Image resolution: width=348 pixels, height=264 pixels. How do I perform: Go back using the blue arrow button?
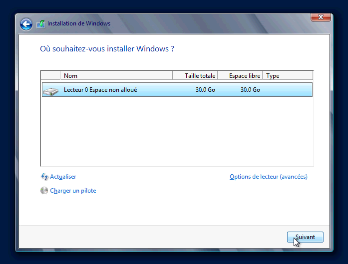pos(26,24)
